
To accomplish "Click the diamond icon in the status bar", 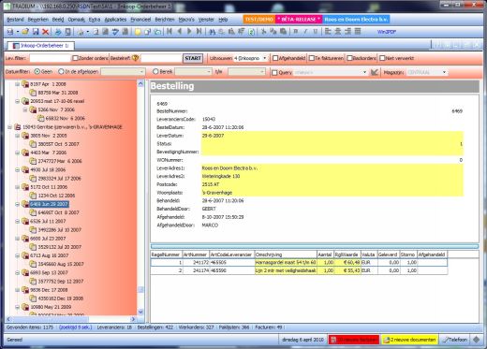I will click(x=477, y=340).
